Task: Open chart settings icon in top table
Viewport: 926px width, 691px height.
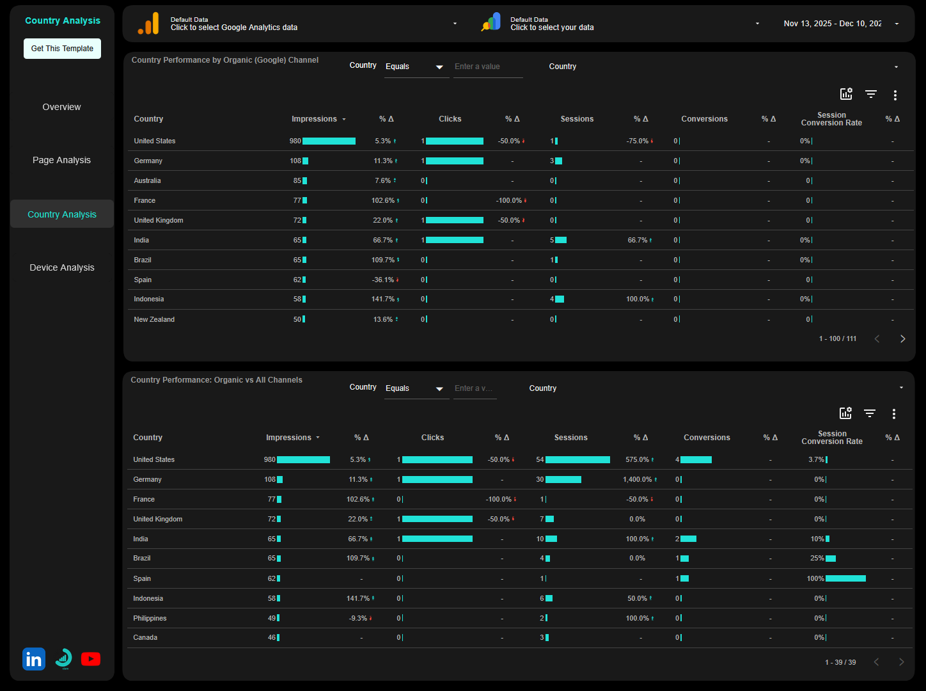Action: pos(846,94)
